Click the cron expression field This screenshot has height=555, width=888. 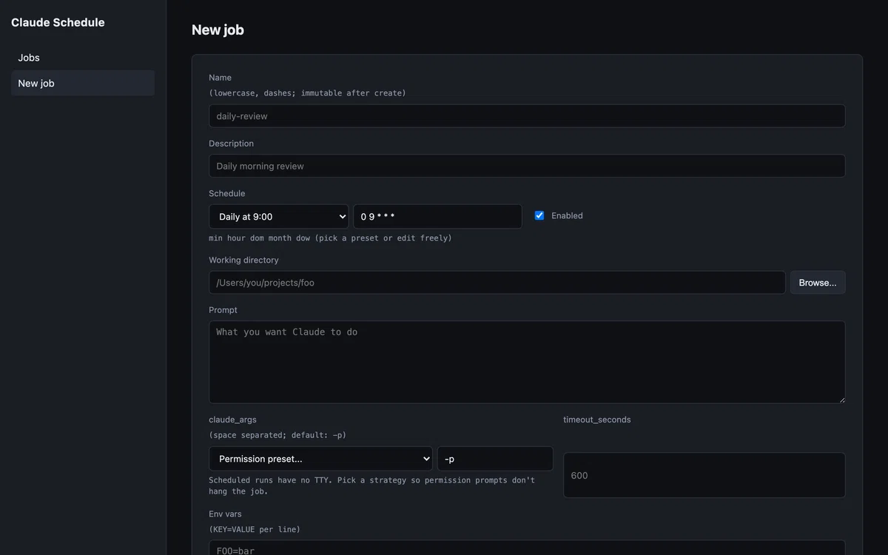click(x=437, y=217)
